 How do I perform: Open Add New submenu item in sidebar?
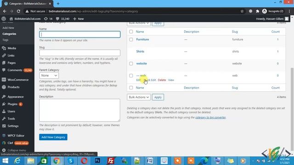(x=8, y=27)
